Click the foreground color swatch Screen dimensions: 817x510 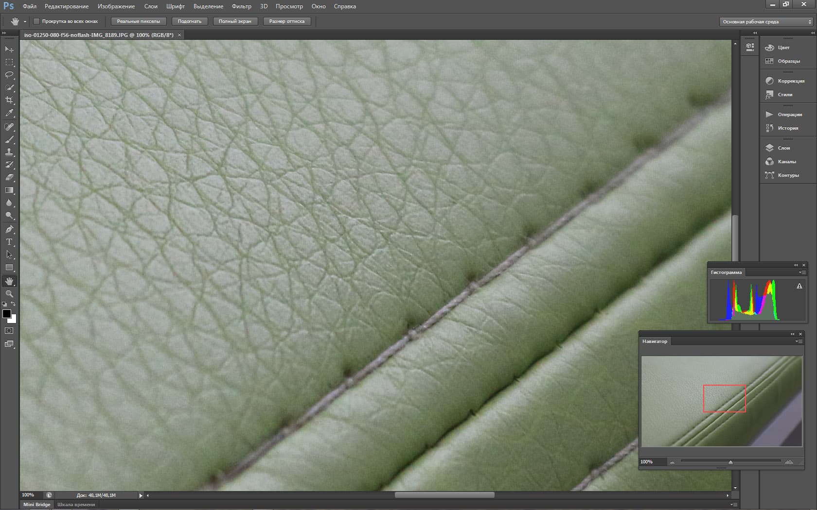(7, 314)
